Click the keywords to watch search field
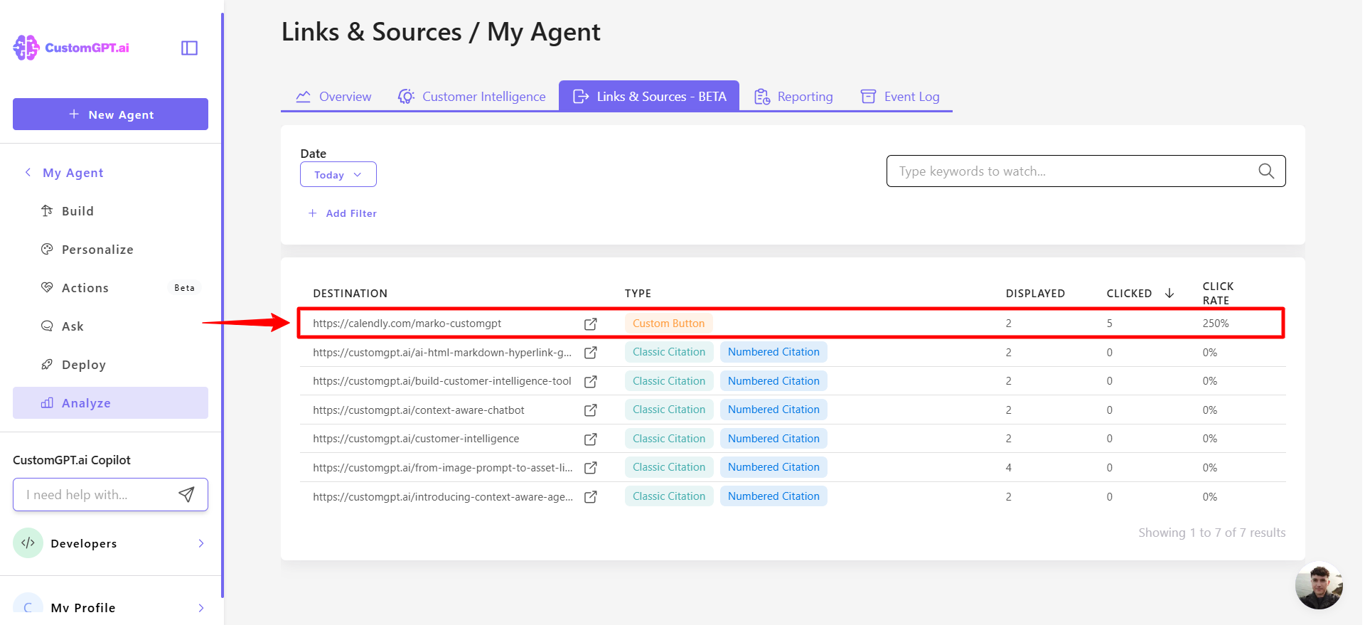The height and width of the screenshot is (625, 1365). coord(1086,171)
